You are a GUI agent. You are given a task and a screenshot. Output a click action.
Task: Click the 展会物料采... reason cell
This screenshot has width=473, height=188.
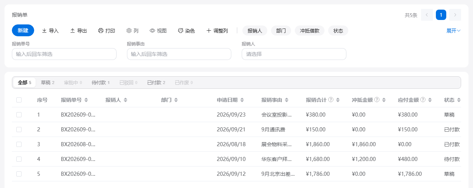tap(277, 144)
